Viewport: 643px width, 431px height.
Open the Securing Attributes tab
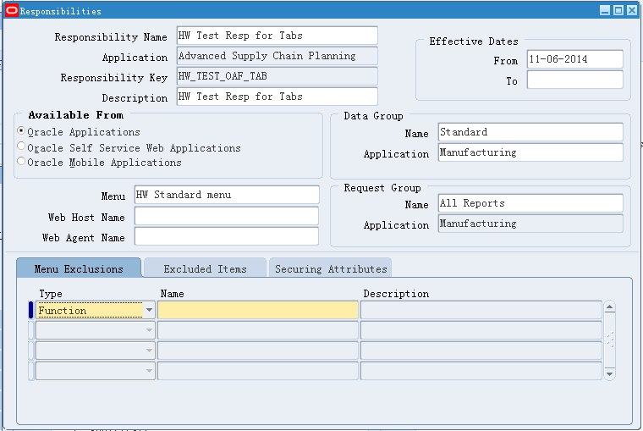[x=331, y=268]
